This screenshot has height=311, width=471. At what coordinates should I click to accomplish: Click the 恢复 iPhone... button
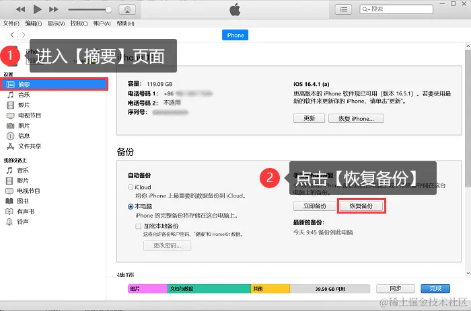[356, 118]
